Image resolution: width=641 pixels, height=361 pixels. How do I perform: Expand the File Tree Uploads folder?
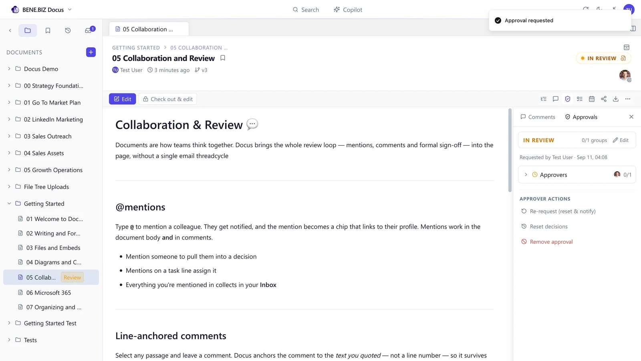9,187
